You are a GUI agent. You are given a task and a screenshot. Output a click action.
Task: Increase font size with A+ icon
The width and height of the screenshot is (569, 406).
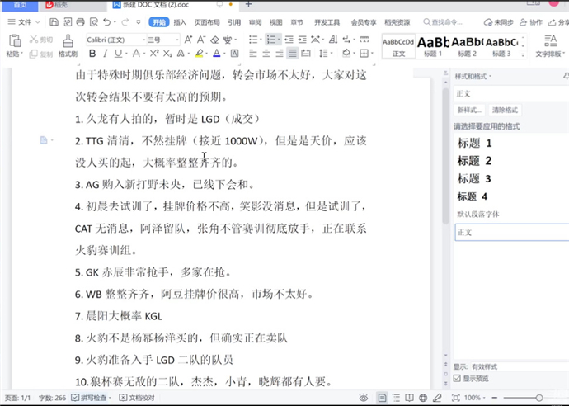click(188, 40)
